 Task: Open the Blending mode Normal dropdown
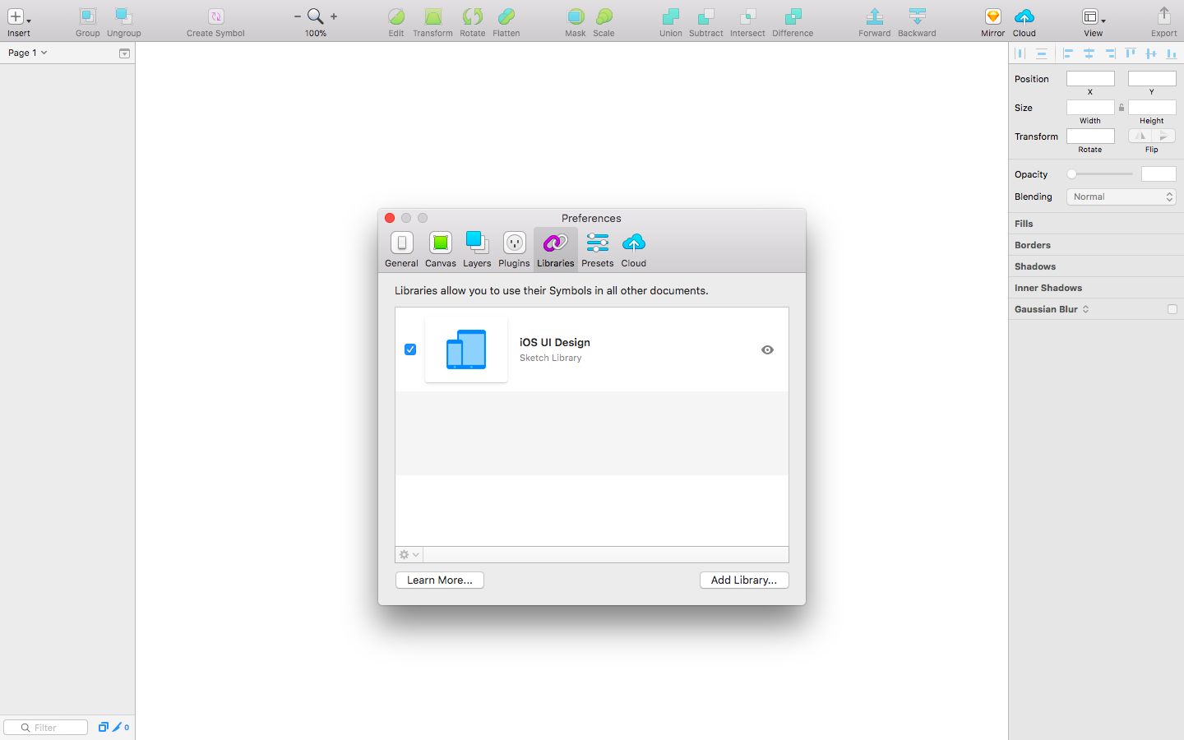pos(1122,197)
